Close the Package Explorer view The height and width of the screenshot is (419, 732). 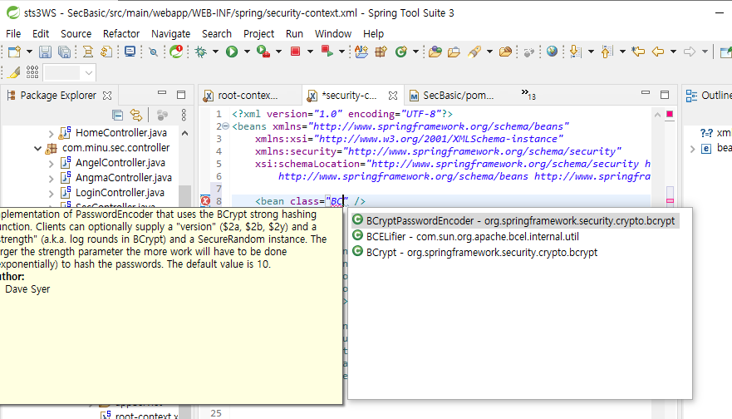pyautogui.click(x=107, y=96)
